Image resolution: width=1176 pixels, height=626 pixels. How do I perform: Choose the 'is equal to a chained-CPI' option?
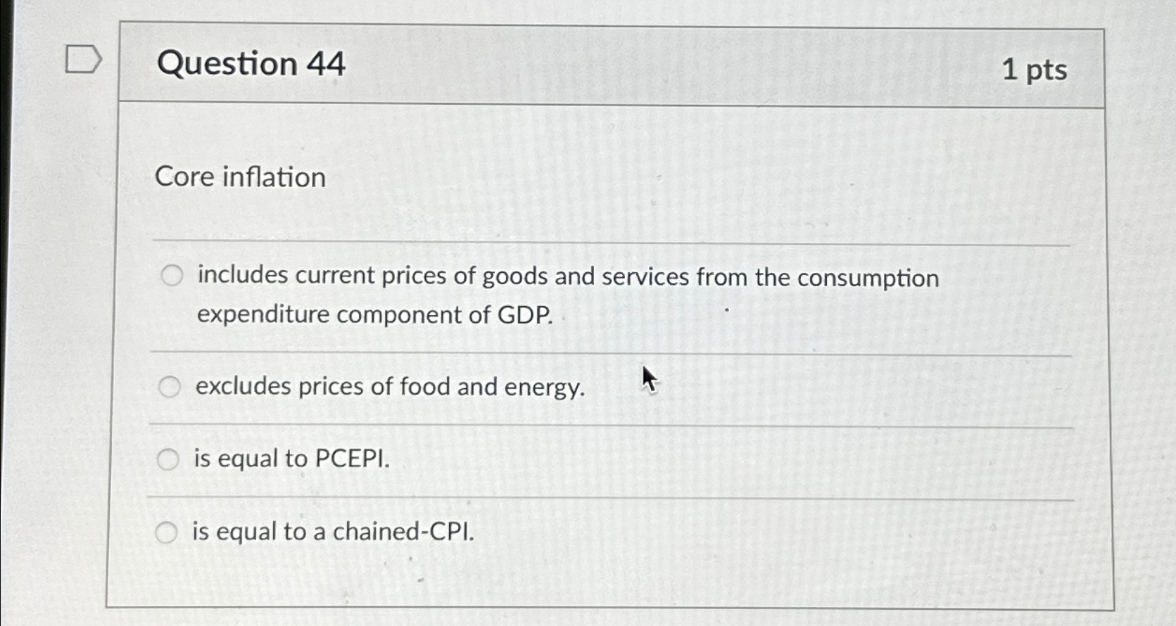click(x=169, y=532)
